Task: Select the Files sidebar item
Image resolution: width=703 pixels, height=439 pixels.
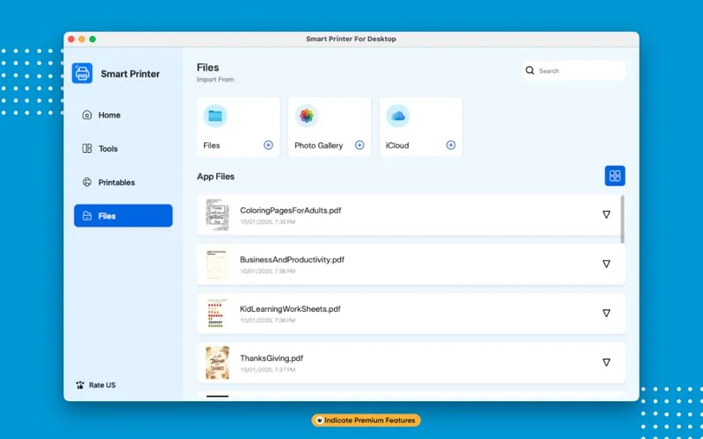Action: tap(123, 216)
